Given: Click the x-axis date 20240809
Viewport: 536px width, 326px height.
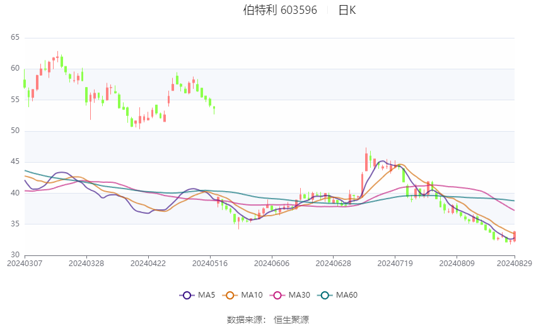Looking at the screenshot, I should click(x=457, y=264).
